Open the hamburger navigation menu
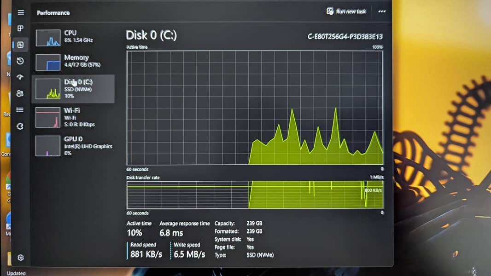 21,12
